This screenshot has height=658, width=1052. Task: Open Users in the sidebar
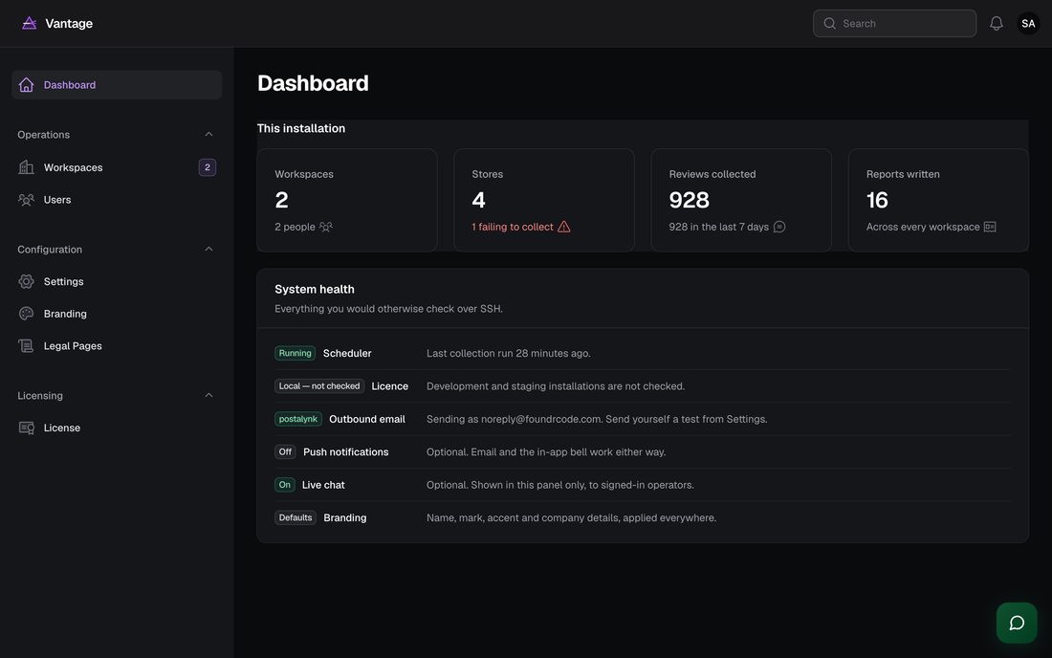click(117, 199)
